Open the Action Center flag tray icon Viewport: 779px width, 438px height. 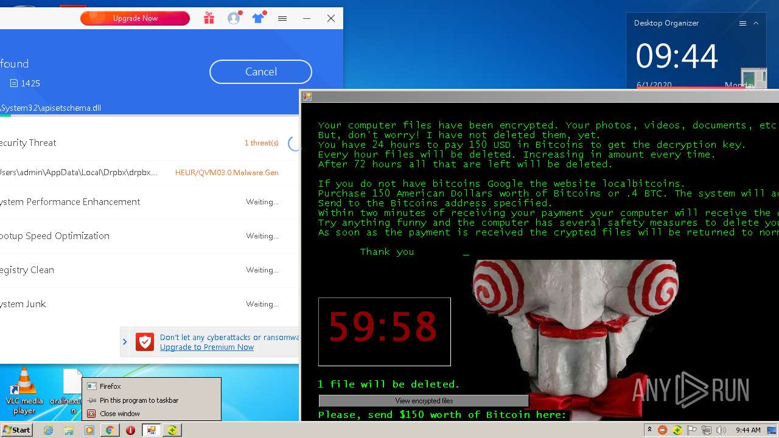pos(692,430)
